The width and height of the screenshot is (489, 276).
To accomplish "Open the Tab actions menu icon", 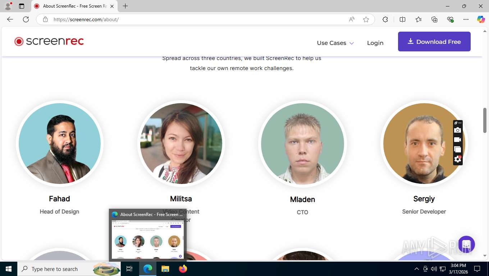I will tap(22, 6).
